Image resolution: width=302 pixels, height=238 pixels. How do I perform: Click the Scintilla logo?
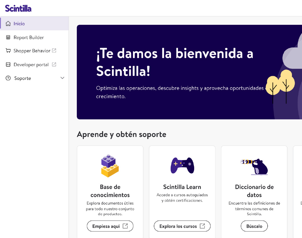point(18,8)
